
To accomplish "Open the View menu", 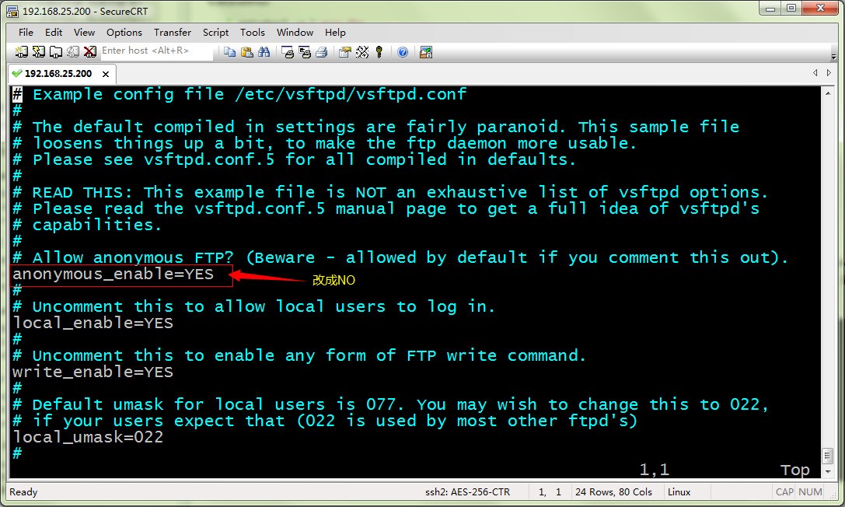I will coord(84,33).
